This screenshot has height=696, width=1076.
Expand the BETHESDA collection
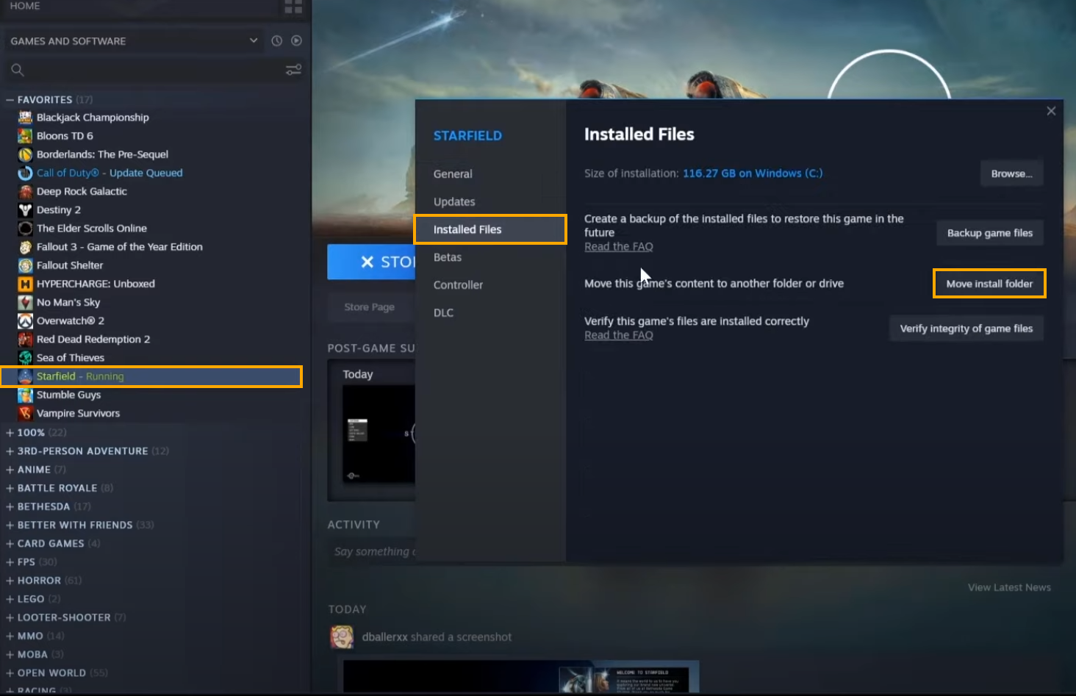(10, 506)
